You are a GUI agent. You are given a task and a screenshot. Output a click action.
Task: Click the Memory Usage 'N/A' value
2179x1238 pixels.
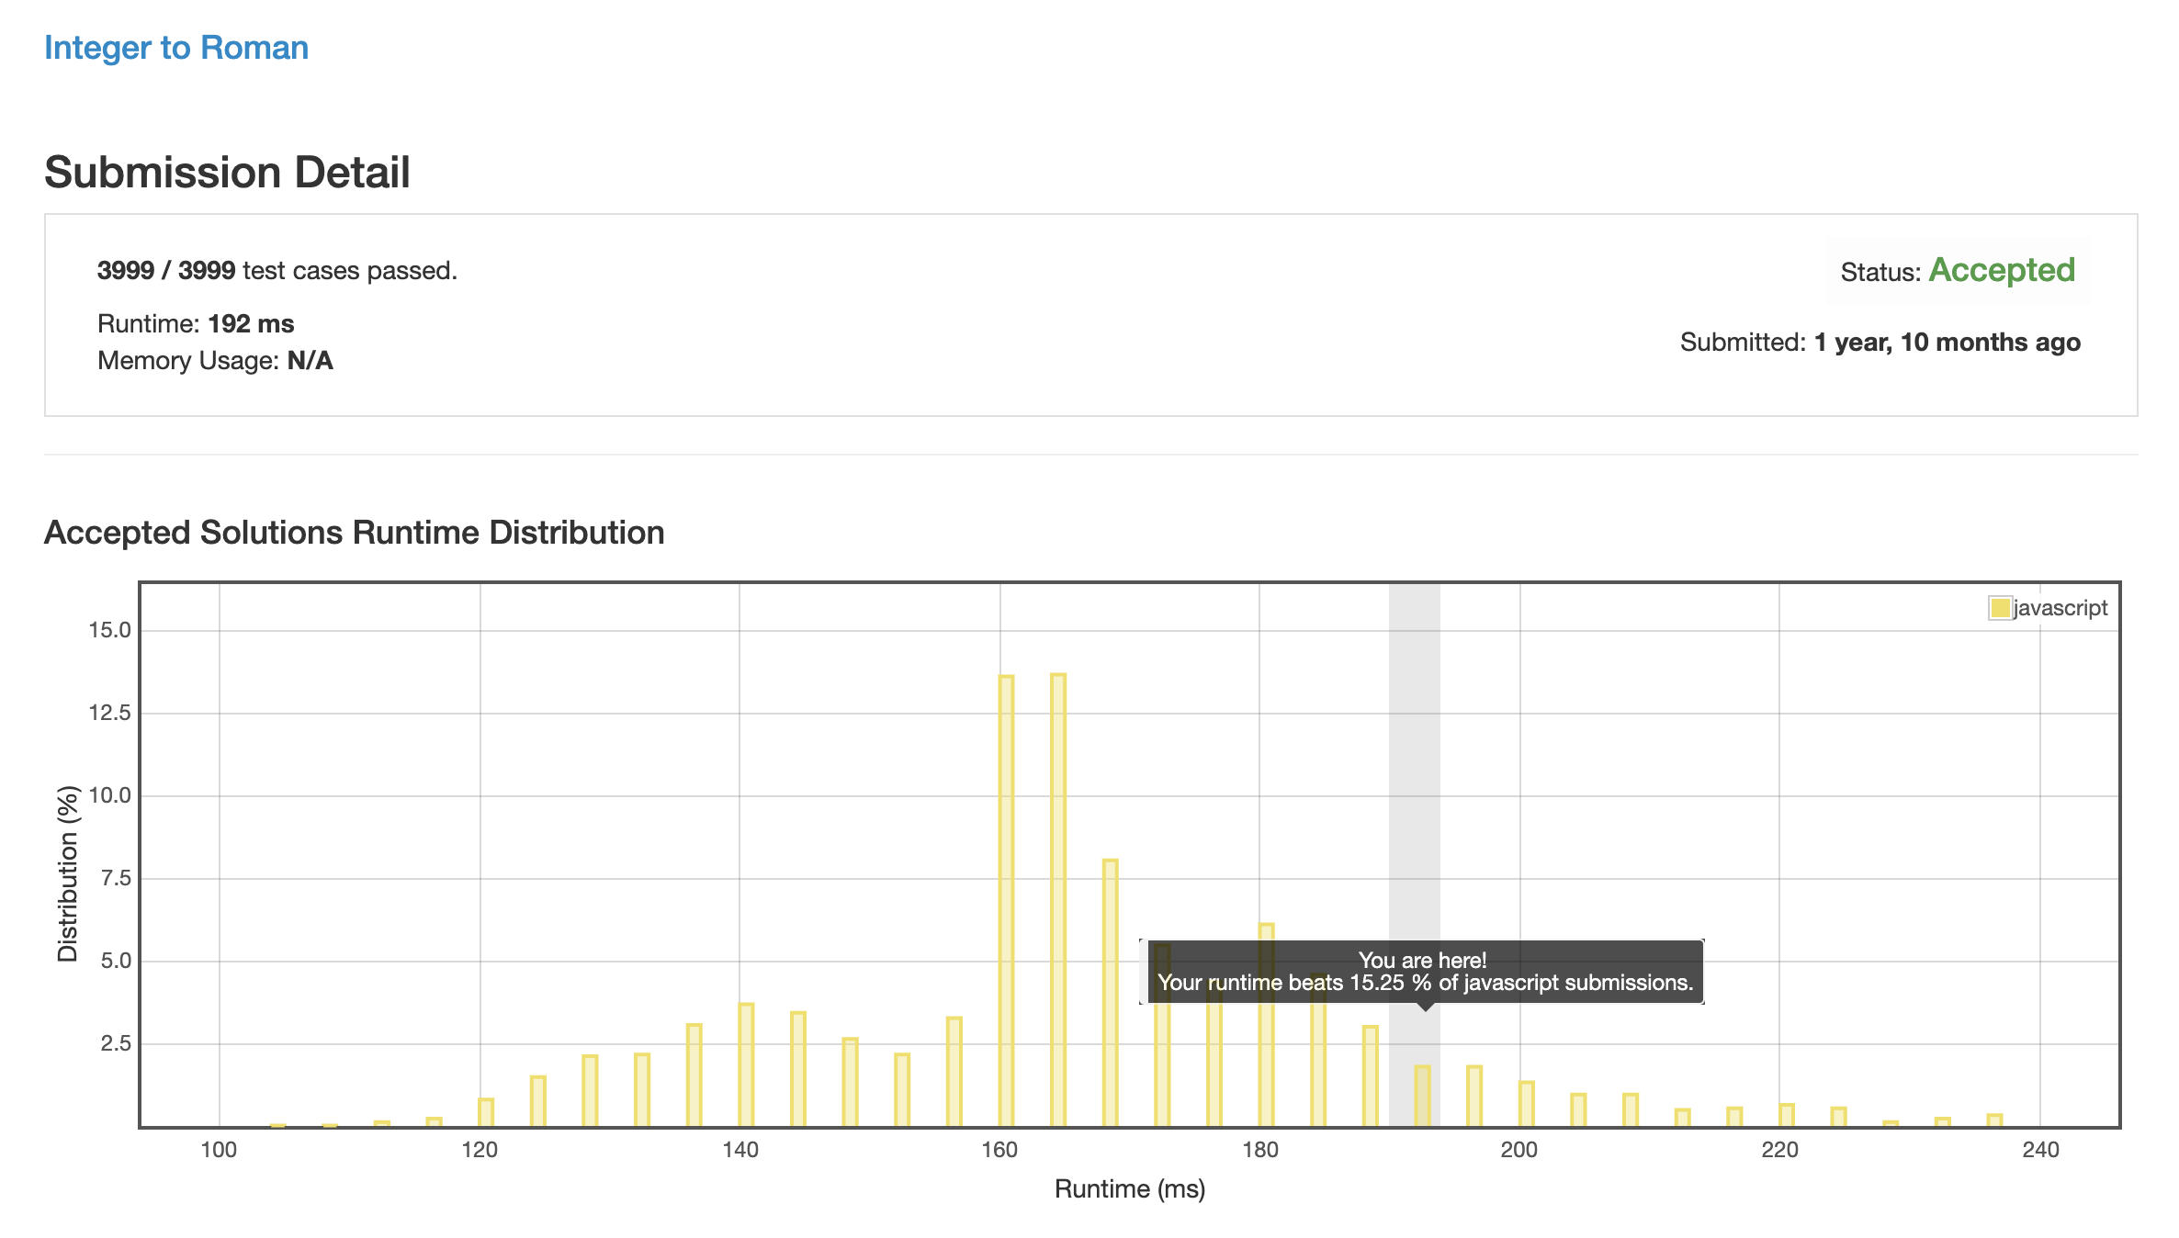(310, 361)
